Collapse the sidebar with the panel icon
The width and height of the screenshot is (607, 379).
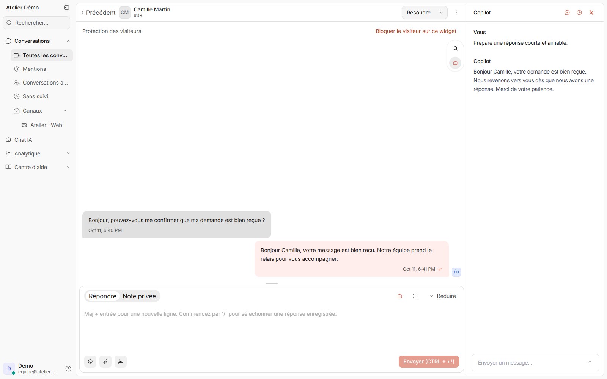[67, 8]
